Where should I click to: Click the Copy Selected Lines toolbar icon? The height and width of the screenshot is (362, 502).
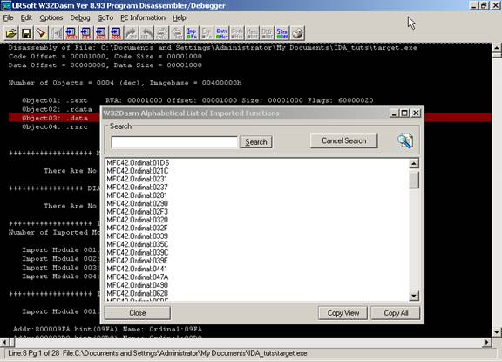[x=57, y=33]
